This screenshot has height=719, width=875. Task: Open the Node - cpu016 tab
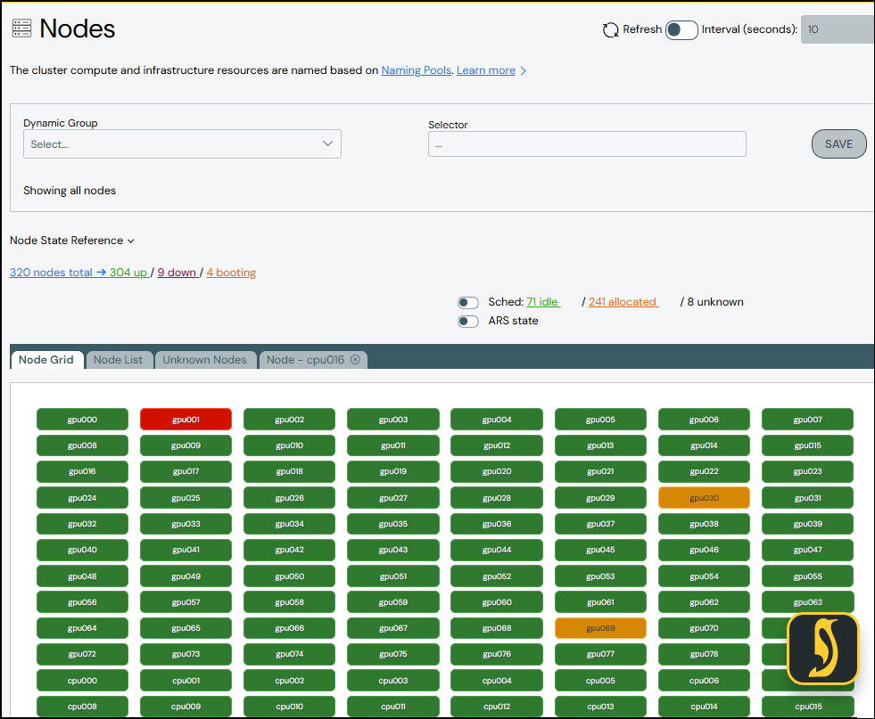coord(305,360)
